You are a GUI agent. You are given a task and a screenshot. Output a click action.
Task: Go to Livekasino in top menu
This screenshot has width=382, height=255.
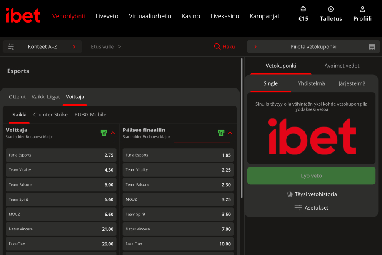225,16
